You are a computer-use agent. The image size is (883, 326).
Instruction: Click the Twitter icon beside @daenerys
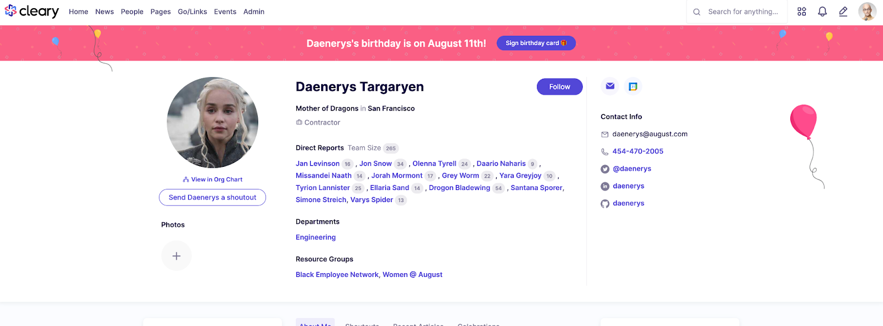pyautogui.click(x=605, y=169)
